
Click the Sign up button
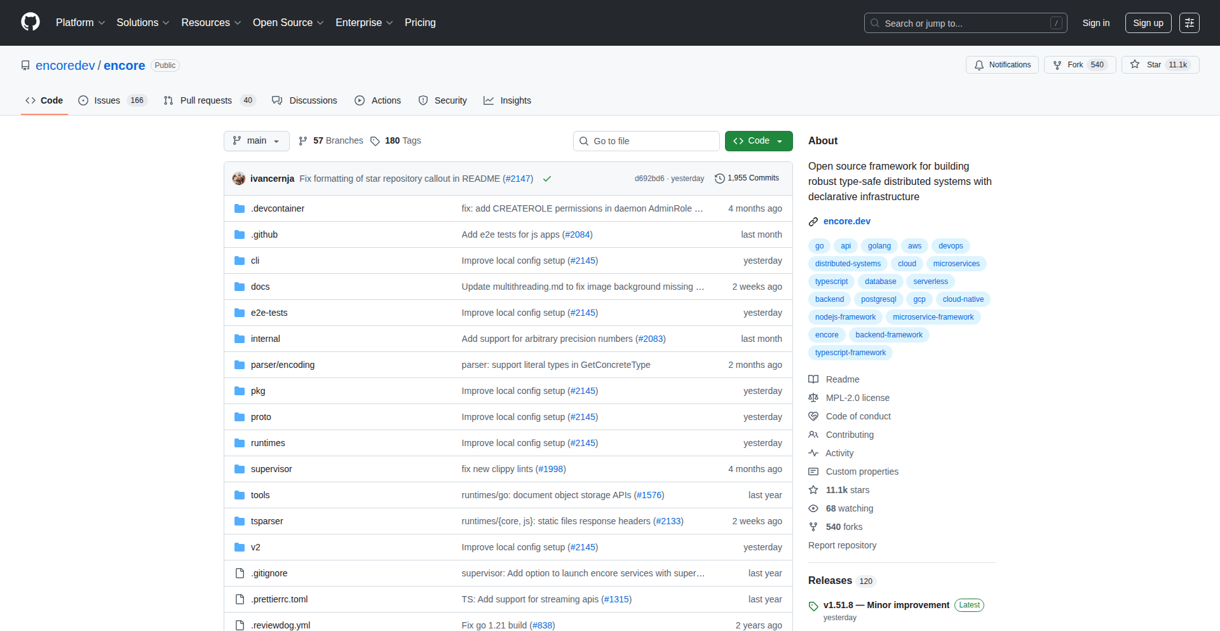point(1148,23)
